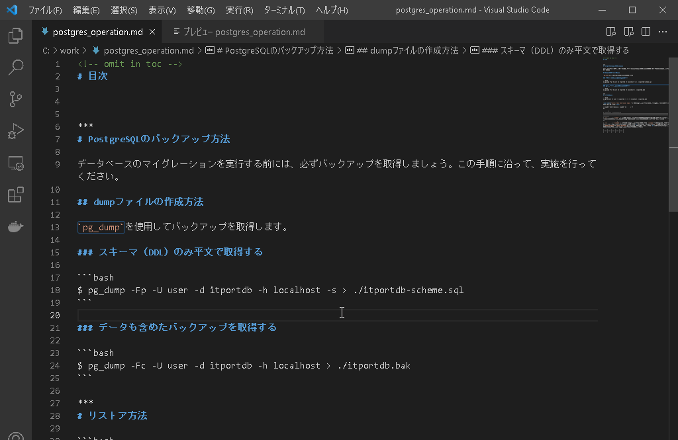The image size is (678, 440).
Task: Open the 移動(G) menu
Action: [201, 10]
